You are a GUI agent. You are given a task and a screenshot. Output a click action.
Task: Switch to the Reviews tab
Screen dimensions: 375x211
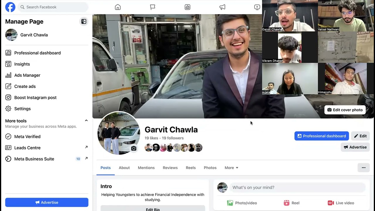click(170, 168)
